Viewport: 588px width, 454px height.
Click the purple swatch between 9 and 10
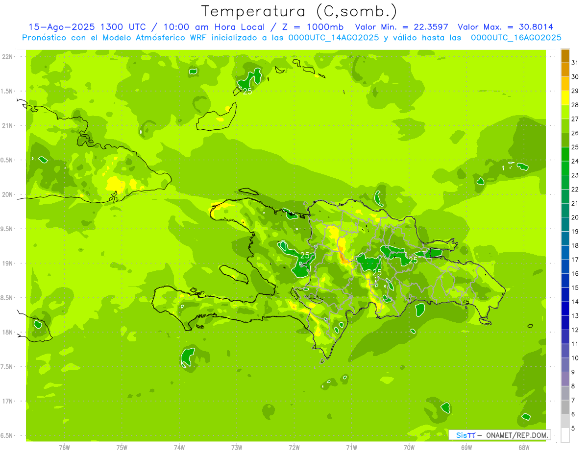coord(565,365)
